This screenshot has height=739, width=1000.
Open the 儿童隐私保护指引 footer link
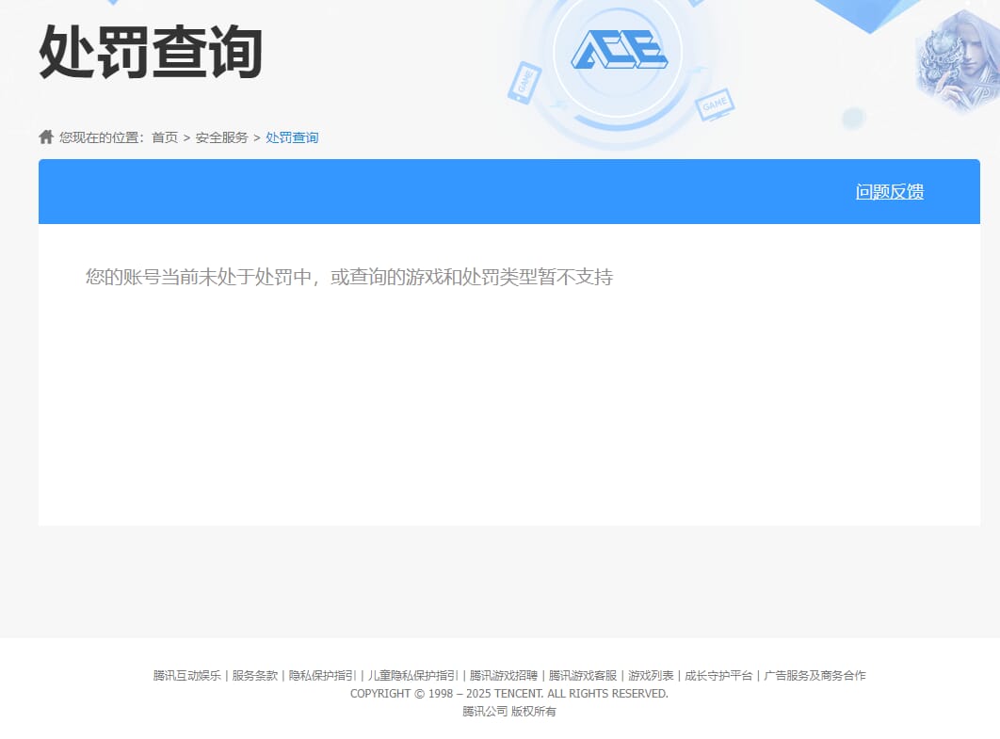coord(412,676)
